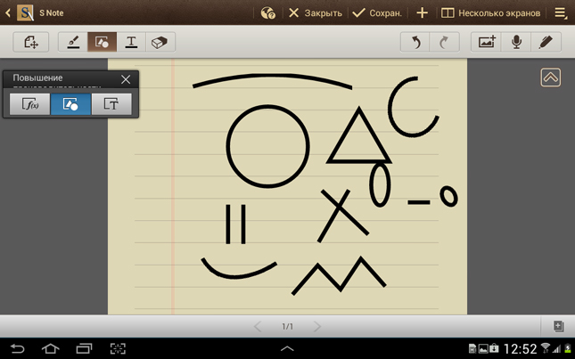Enable formula recognition f(x) mode
The height and width of the screenshot is (359, 575).
[x=29, y=104]
